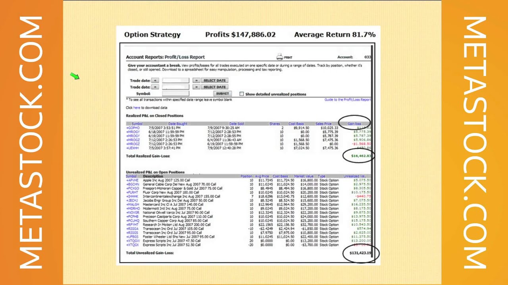Viewport: 508px width, 285px height.
Task: Expand the +GOPHO closed position
Action: (x=133, y=128)
